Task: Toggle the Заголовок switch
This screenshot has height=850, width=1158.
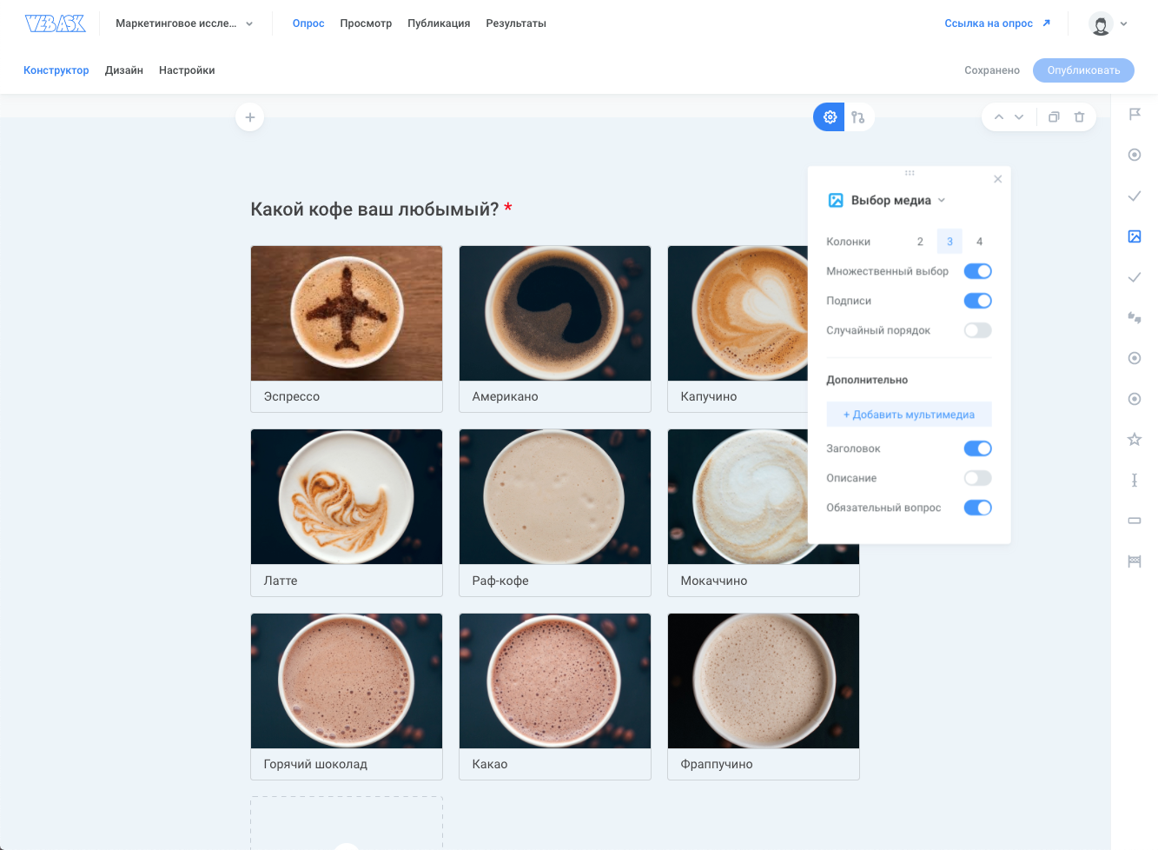Action: coord(977,448)
